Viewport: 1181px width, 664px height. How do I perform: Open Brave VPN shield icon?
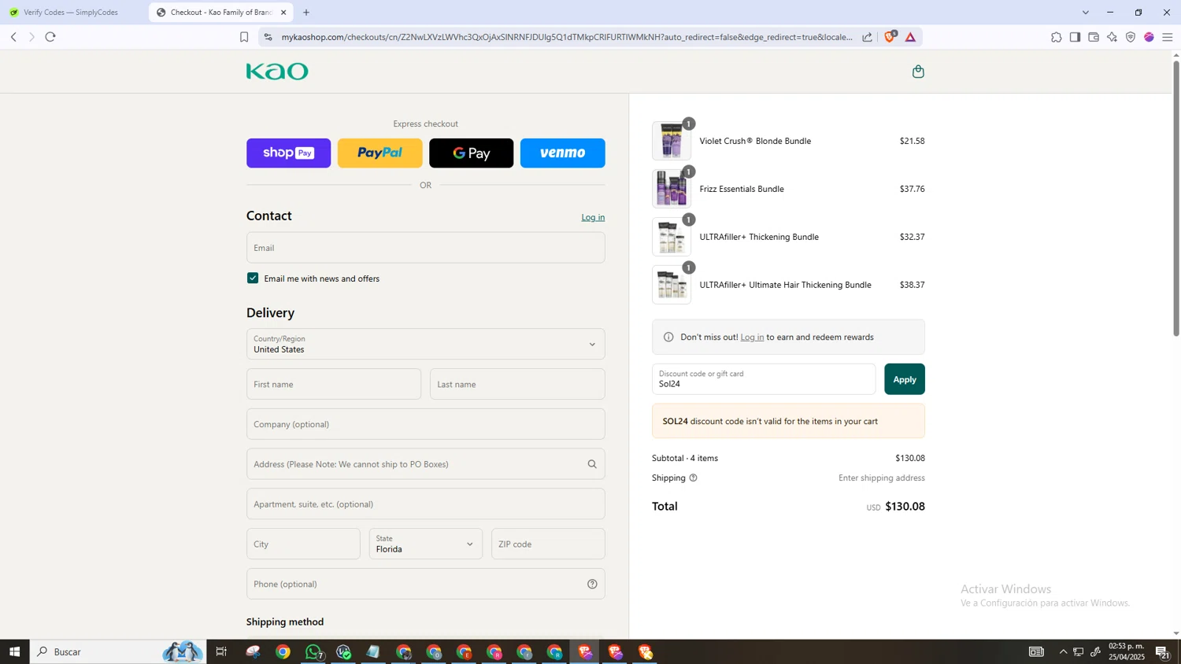[x=1131, y=37]
